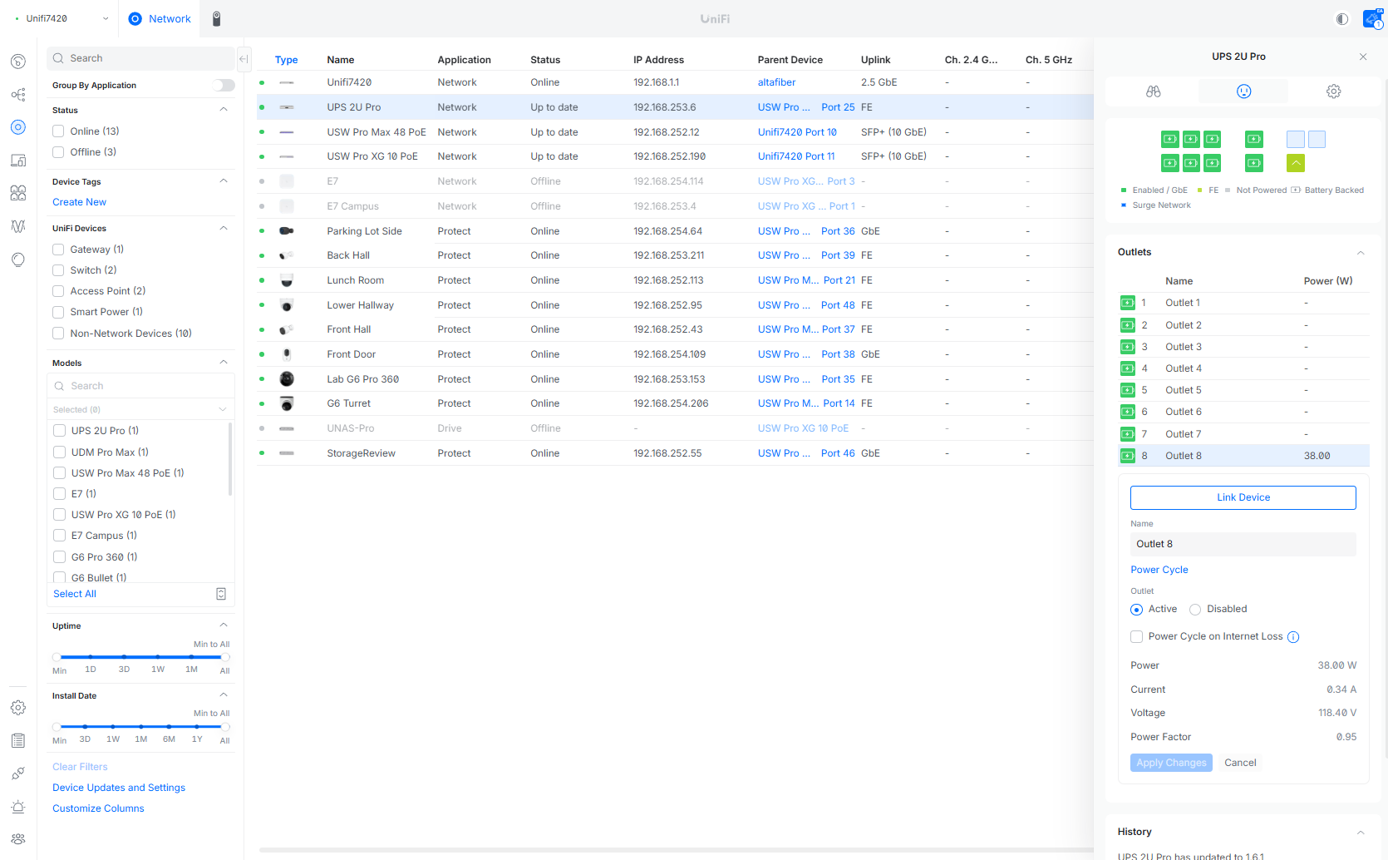Viewport: 1388px width, 860px height.
Task: Collapse the UniFi Devices filter section
Action: coord(224,229)
